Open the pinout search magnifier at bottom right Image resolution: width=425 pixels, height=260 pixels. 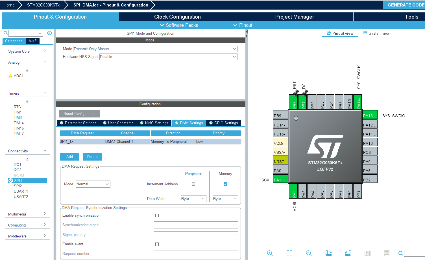(401, 253)
